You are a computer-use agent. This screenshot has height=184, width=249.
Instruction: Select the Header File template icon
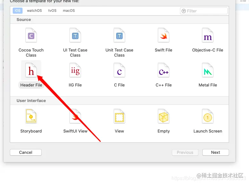(x=31, y=70)
